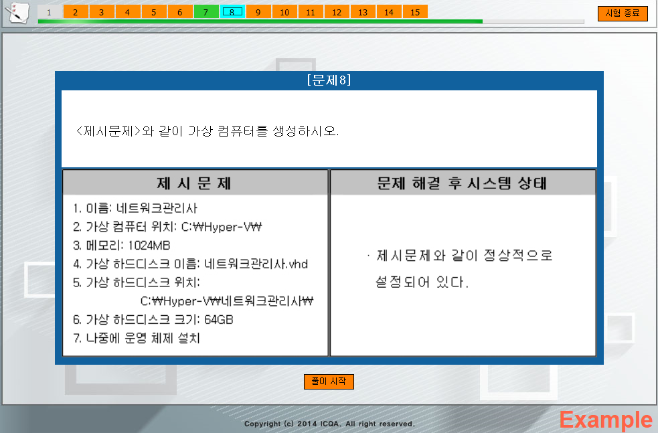Screen dimensions: 658x433
Task: Go to question 12 tab
Action: 337,12
